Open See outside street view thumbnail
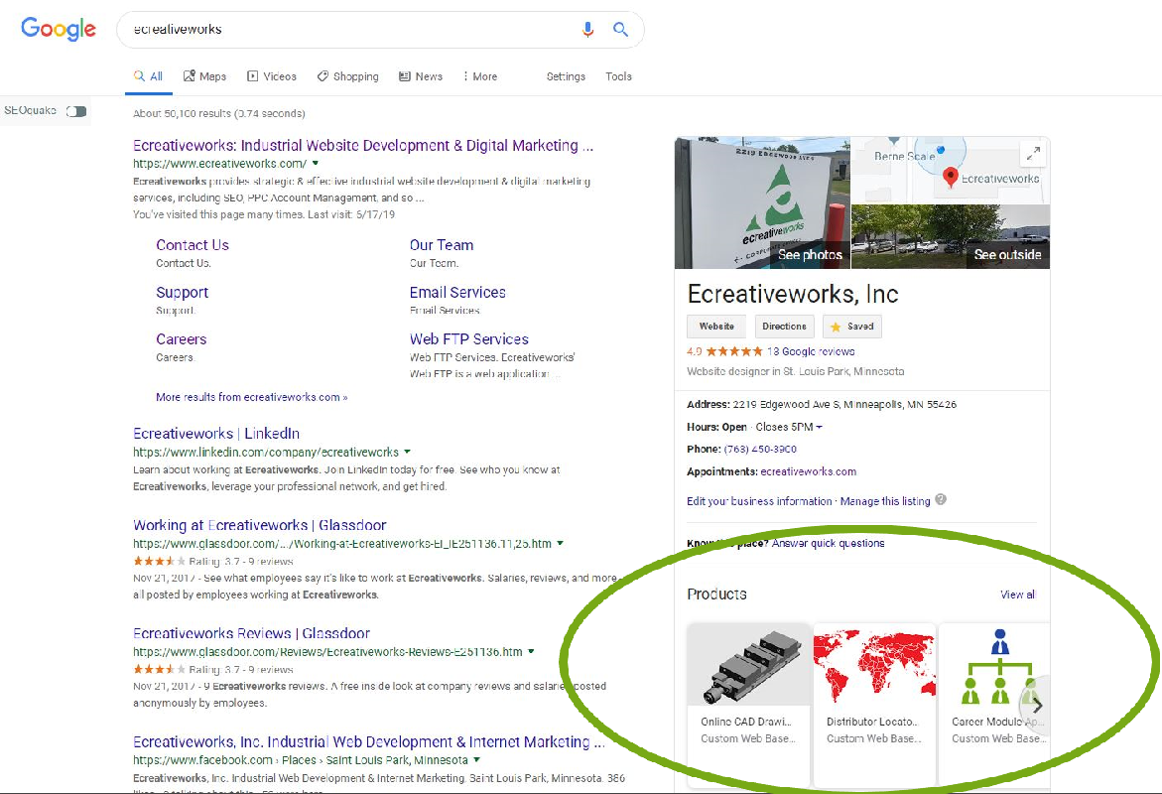 [951, 236]
